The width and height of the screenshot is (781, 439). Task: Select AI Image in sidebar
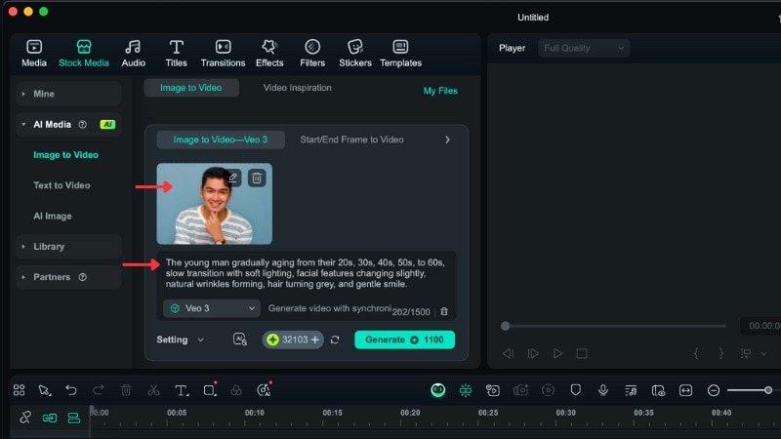[53, 216]
